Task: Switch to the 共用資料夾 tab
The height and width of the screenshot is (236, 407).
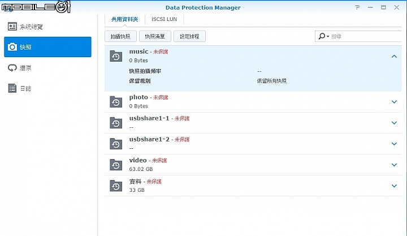Action: pyautogui.click(x=124, y=19)
